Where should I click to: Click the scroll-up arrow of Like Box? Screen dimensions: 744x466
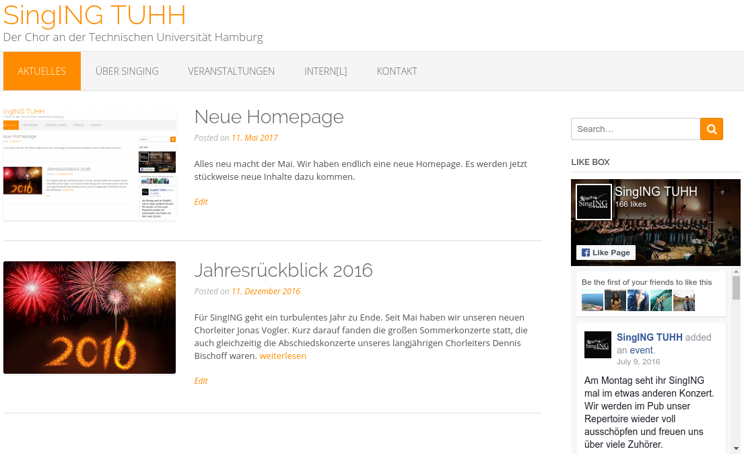(736, 271)
